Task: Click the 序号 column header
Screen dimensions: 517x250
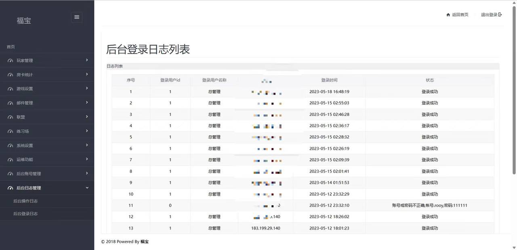Action: (x=131, y=80)
